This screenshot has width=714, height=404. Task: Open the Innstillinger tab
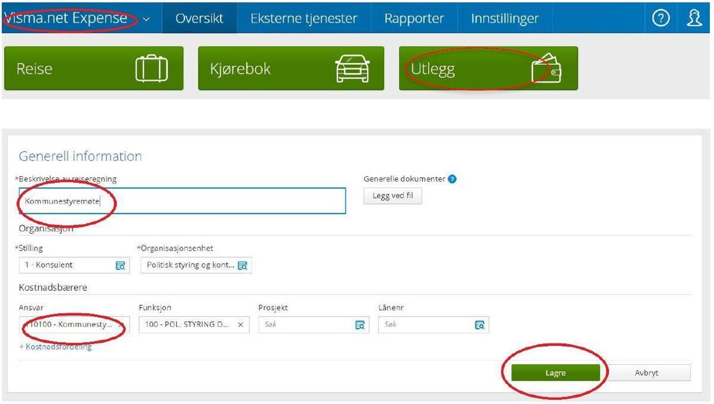[x=505, y=18]
